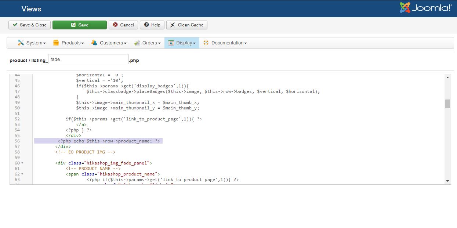
Task: Collapse code fold arrow at line 62
Action: (x=22, y=174)
